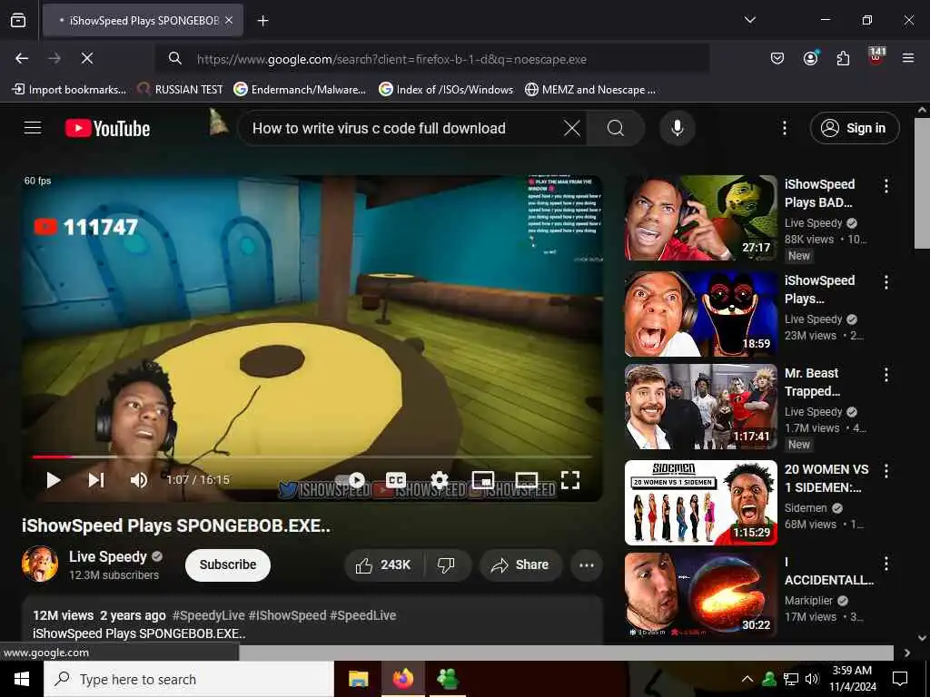Open a new browser tab
This screenshot has width=930, height=697.
pyautogui.click(x=262, y=21)
